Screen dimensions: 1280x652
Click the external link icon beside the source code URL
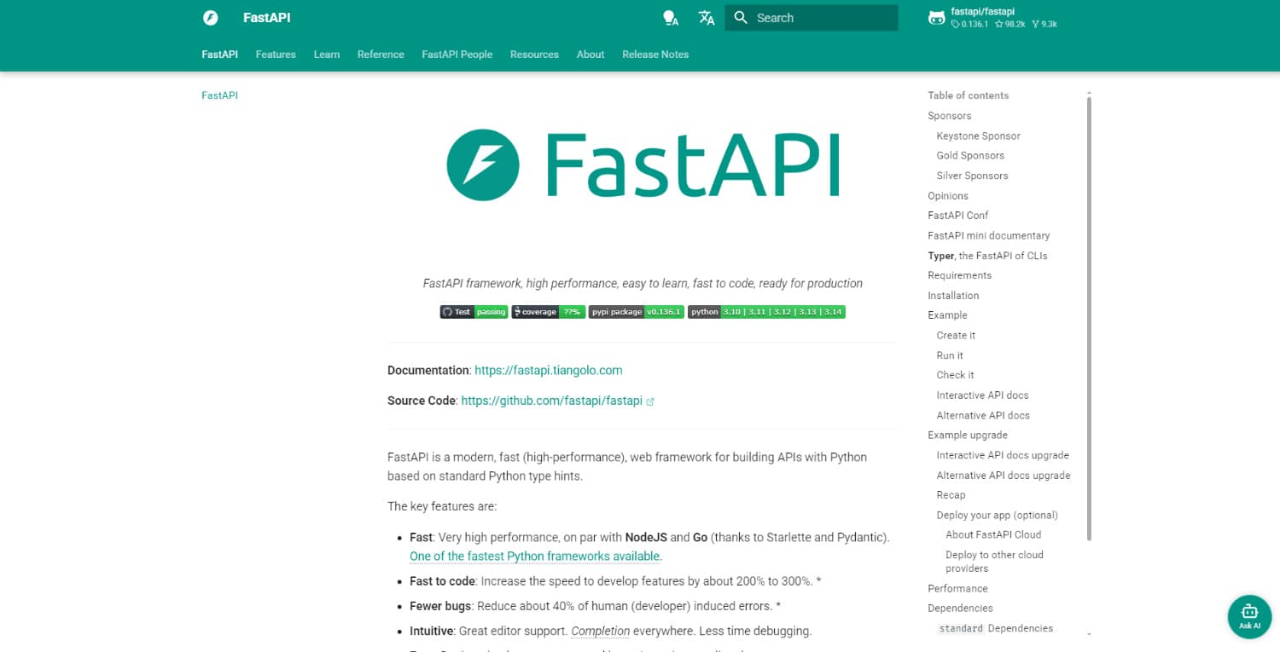650,401
